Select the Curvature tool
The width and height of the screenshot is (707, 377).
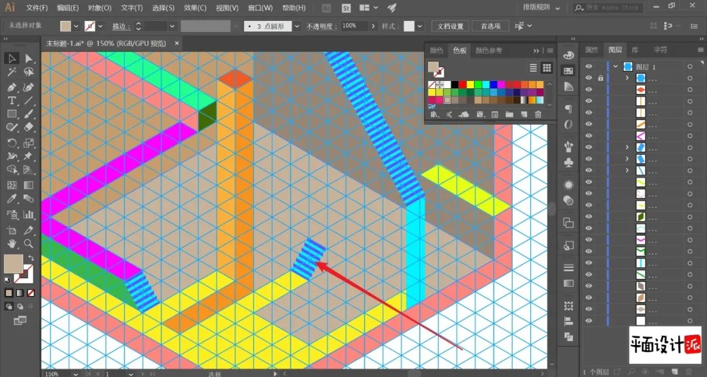point(29,87)
